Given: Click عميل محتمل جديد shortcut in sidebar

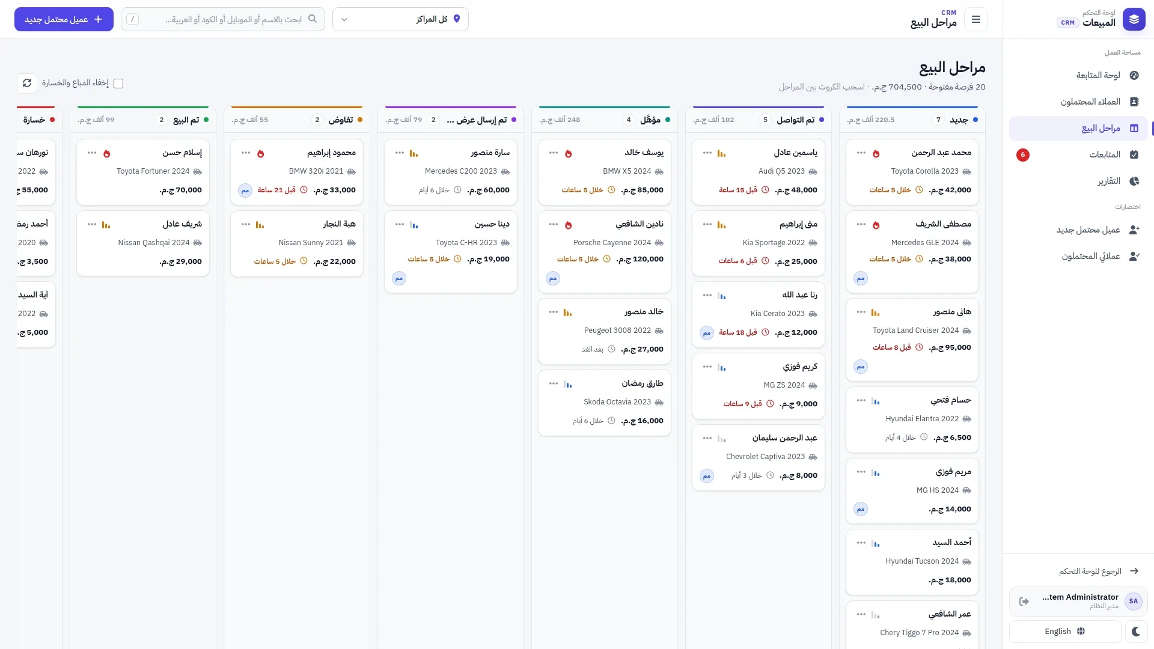Looking at the screenshot, I should coord(1078,230).
